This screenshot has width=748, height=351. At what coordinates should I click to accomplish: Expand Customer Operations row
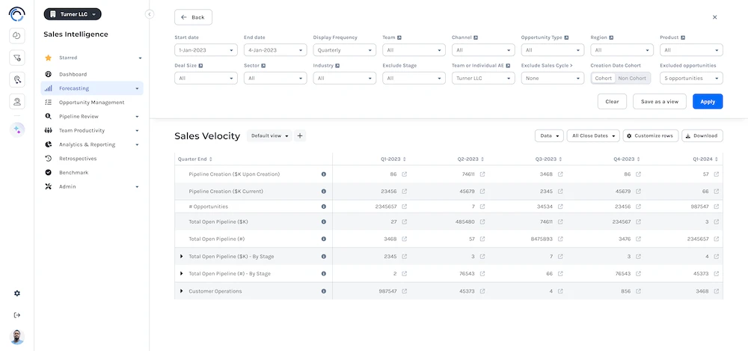click(x=181, y=291)
